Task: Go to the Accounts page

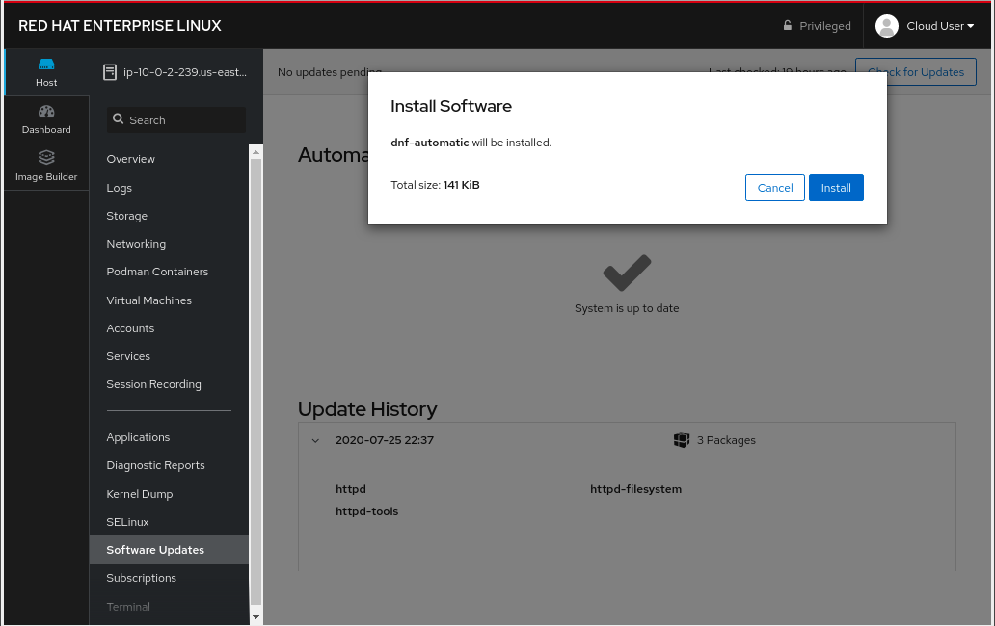Action: pos(130,328)
